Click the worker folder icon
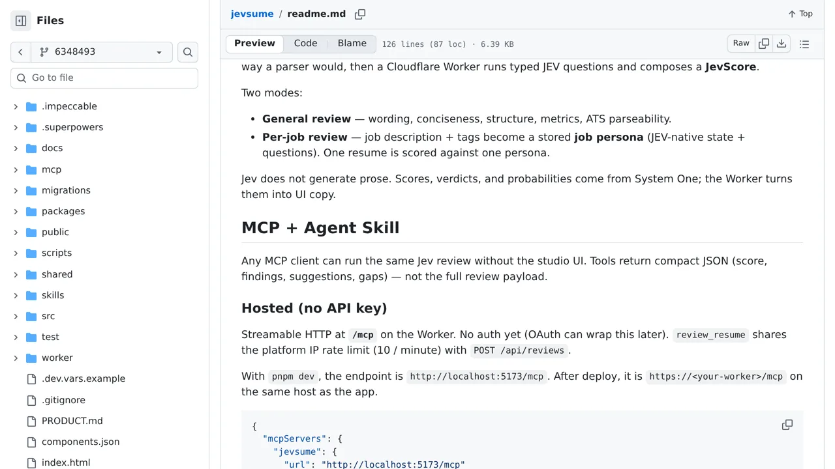Screen dimensions: 835x469 [31, 358]
